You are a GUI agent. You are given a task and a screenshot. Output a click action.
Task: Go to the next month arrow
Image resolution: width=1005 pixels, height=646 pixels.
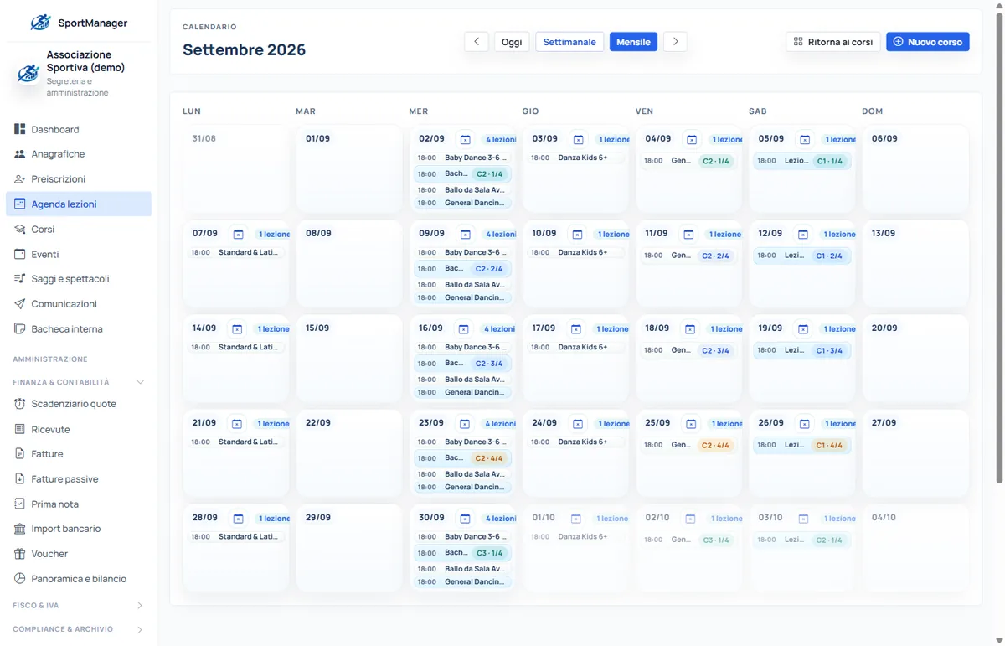point(675,42)
